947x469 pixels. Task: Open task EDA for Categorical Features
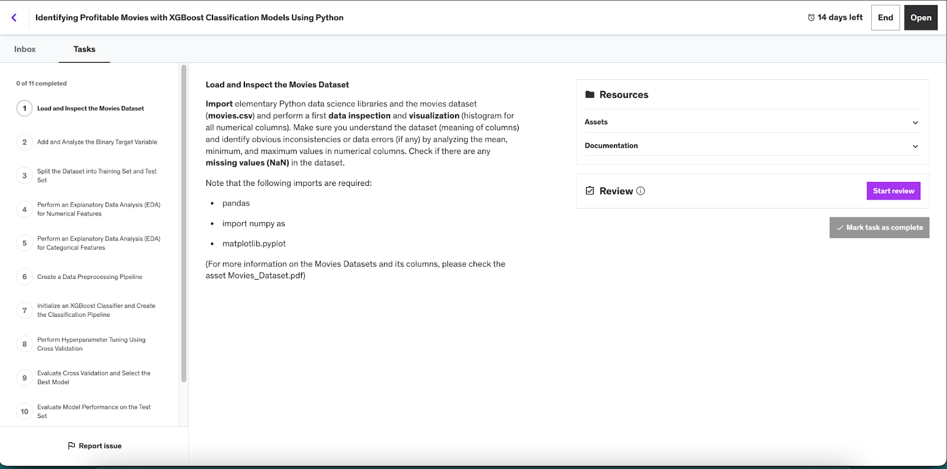click(99, 243)
